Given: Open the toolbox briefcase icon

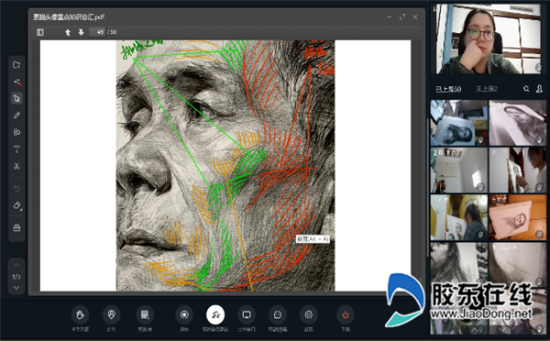Looking at the screenshot, I should [16, 227].
